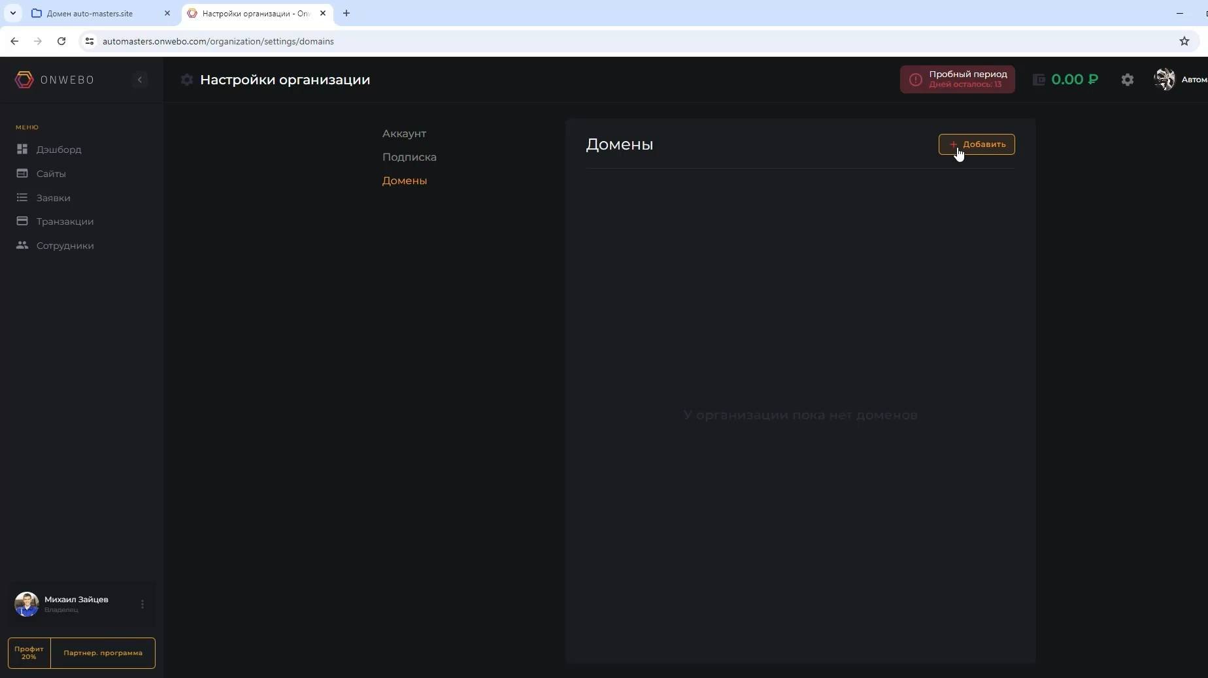Switch to Аккаунт settings tab

pos(404,133)
